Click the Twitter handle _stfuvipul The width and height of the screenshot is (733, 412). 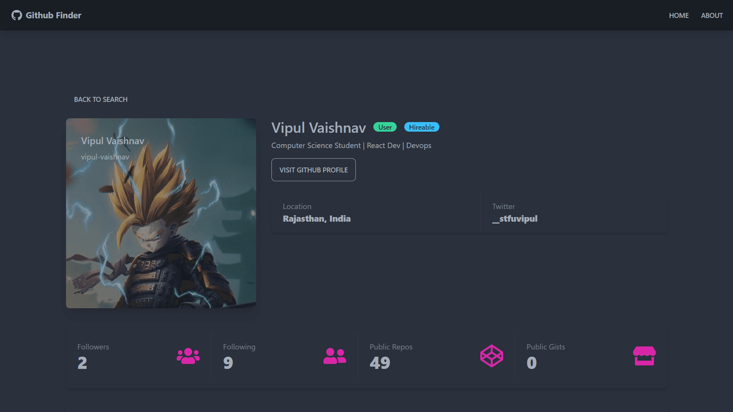tap(515, 219)
